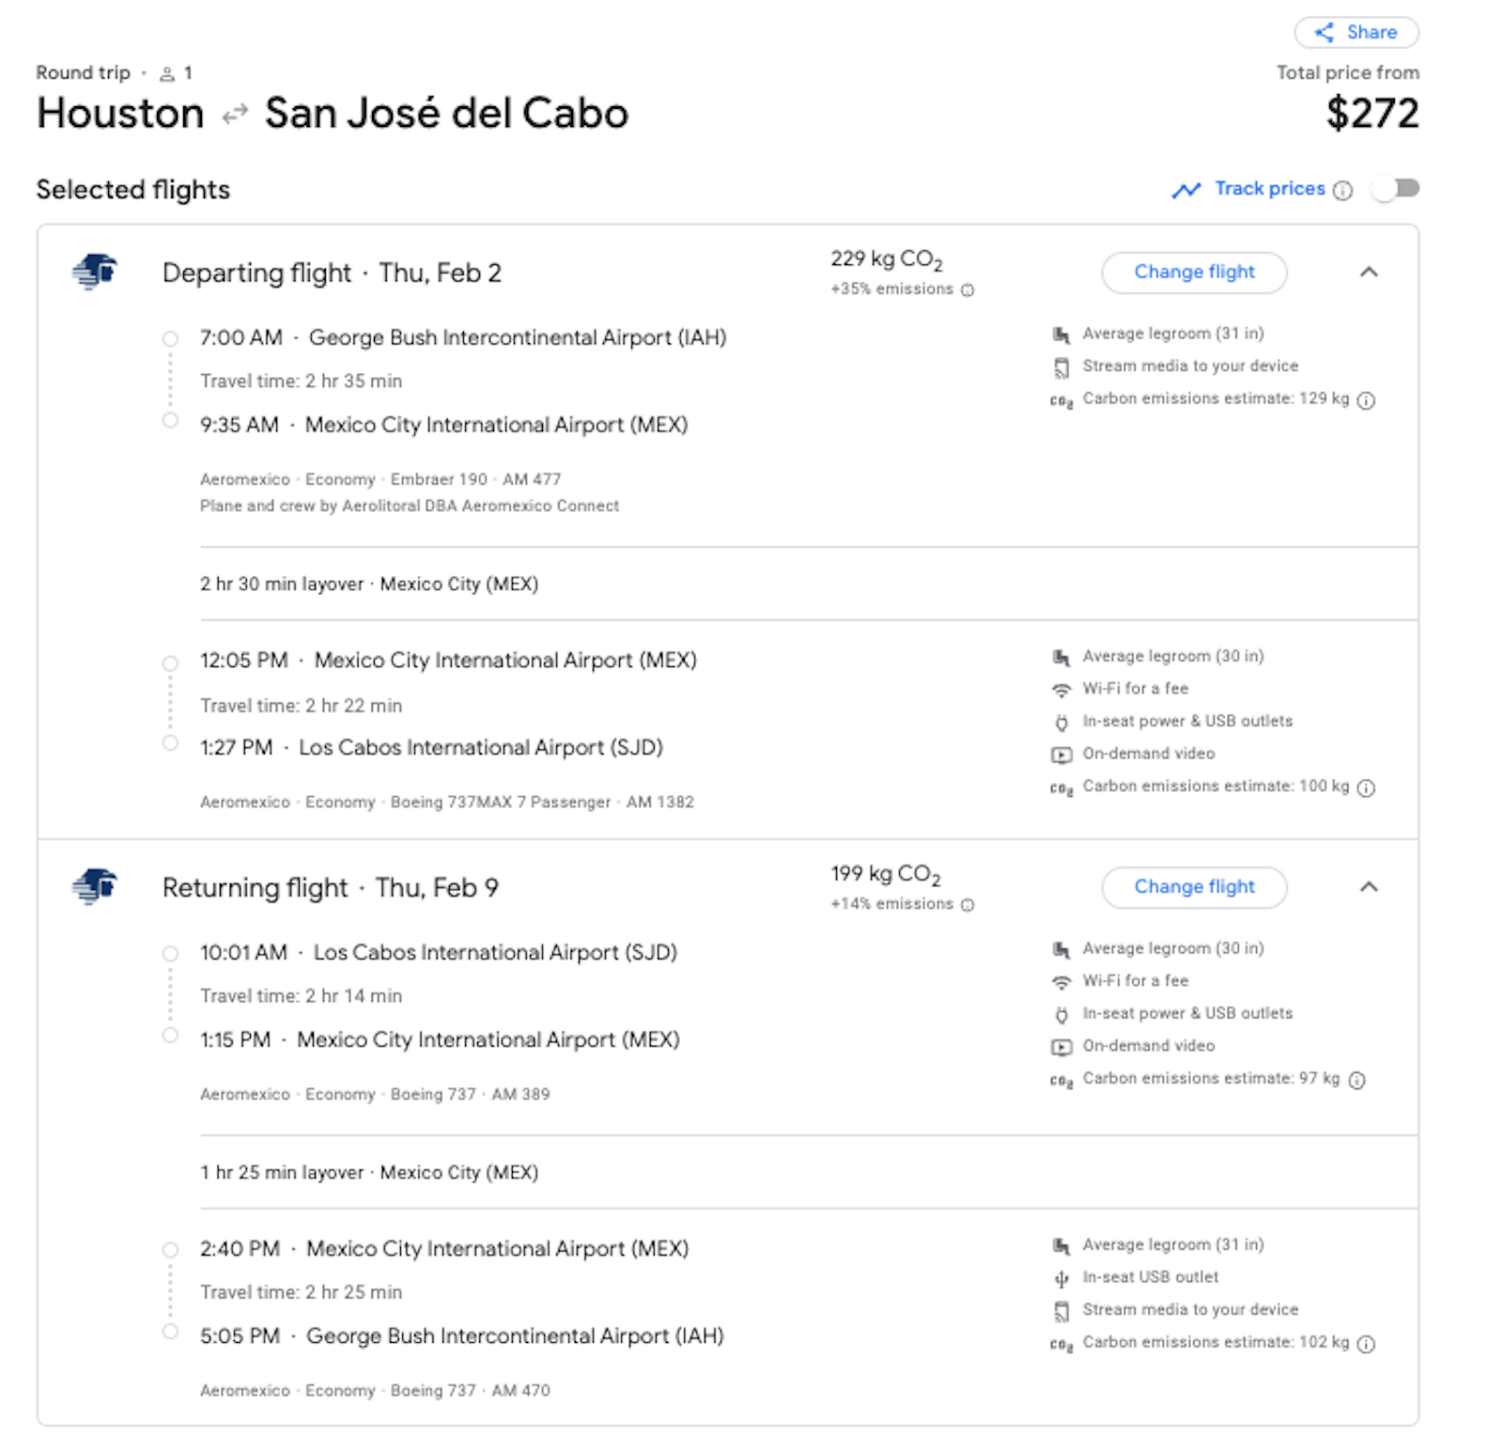Collapse the Departing flight details chevron
Image resolution: width=1503 pixels, height=1451 pixels.
pyautogui.click(x=1370, y=273)
